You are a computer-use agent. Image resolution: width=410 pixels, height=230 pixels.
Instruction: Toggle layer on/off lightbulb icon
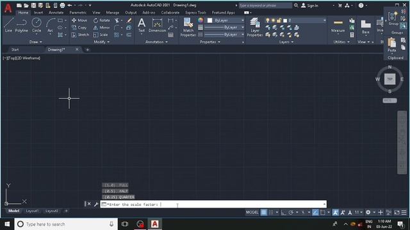pyautogui.click(x=268, y=20)
